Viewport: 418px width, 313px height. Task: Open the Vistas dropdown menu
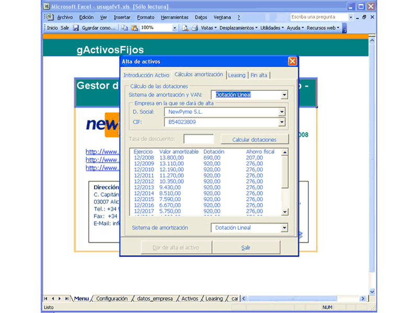pos(208,28)
